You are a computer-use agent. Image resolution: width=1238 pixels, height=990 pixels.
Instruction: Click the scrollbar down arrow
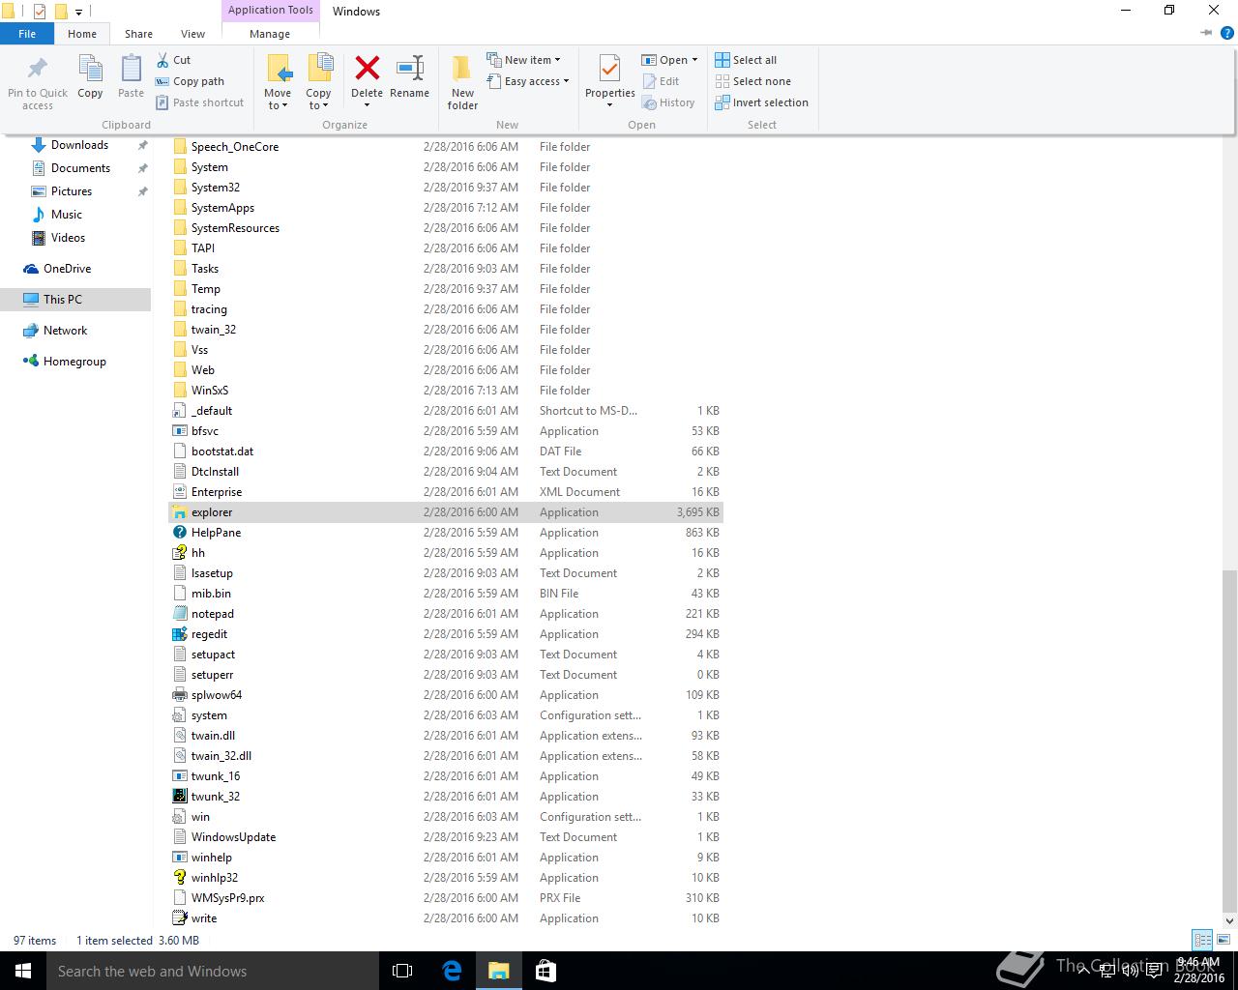[1229, 919]
